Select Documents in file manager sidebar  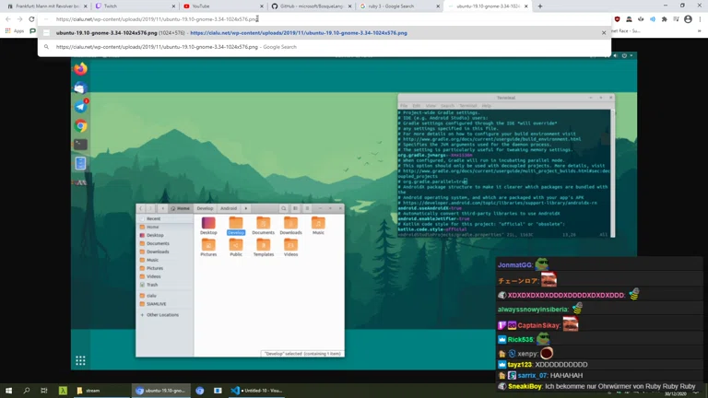[x=158, y=243]
